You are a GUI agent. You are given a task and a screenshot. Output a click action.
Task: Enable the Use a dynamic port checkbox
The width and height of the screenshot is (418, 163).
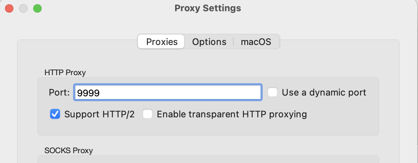click(273, 92)
